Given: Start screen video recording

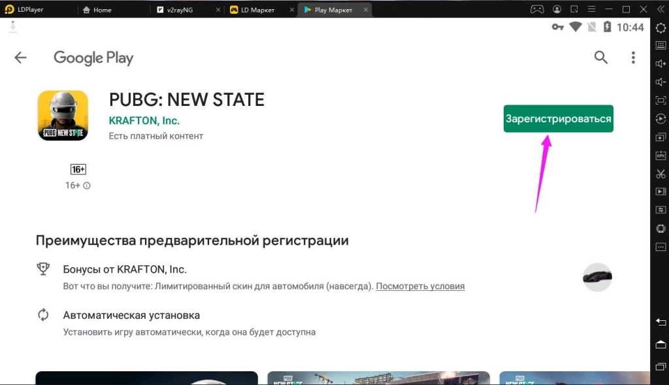Looking at the screenshot, I should tap(661, 192).
